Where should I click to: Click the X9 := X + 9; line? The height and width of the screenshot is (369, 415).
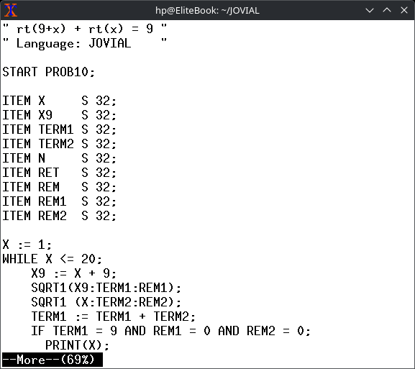(73, 273)
